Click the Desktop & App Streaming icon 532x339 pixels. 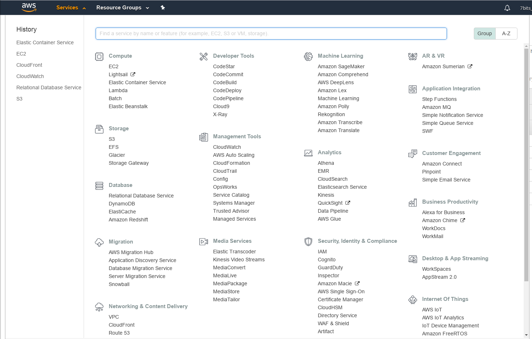(x=413, y=259)
